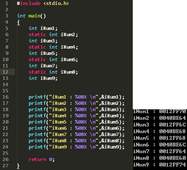Click the 'int iNum1;' declaration
Viewport: 187px width, 170px height.
tap(43, 28)
